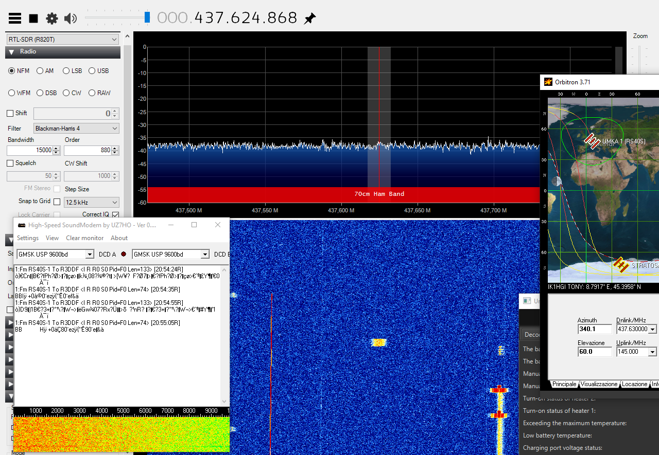Screen dimensions: 659x455
Task: Select the USB radio button
Action: click(x=92, y=71)
